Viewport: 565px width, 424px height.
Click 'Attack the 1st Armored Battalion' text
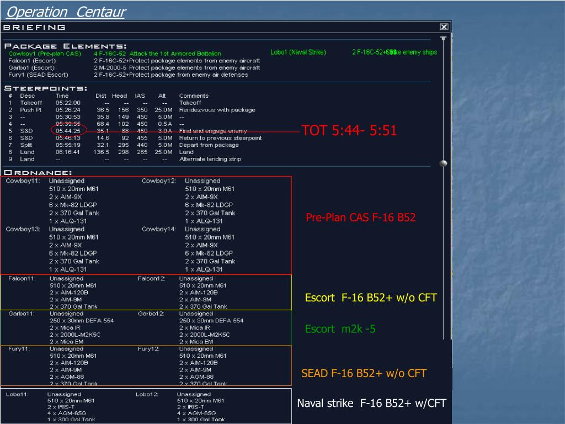(x=175, y=54)
